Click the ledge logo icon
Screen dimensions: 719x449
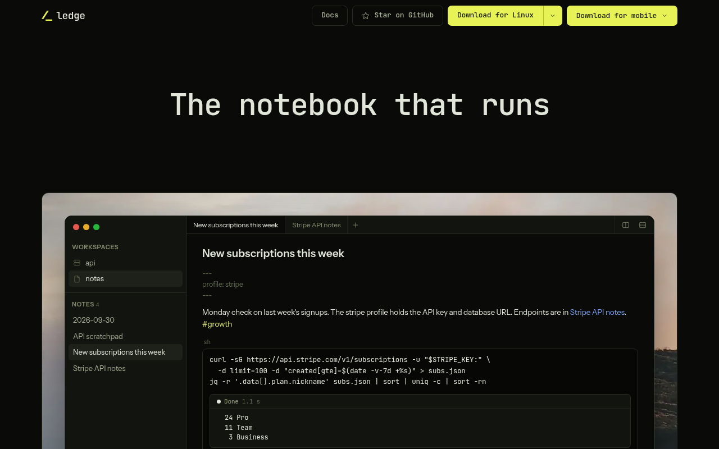click(x=47, y=16)
